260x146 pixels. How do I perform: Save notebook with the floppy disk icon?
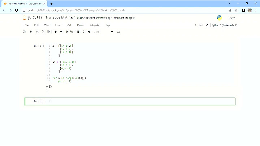tap(24, 32)
